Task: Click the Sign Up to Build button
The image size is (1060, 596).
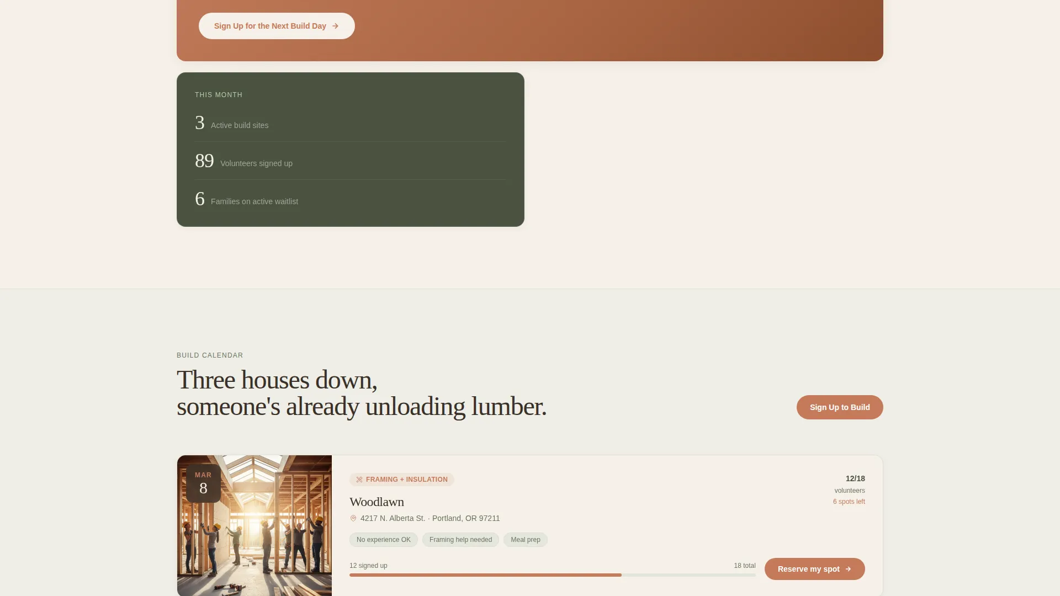Action: (840, 407)
